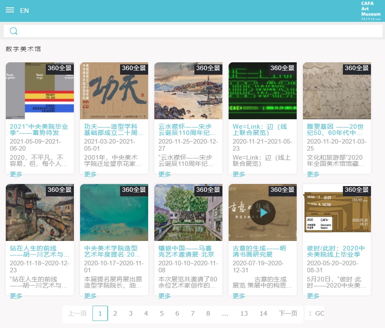Go to pagination page 6
Viewport: 385px width, 328px height.
[x=177, y=314]
